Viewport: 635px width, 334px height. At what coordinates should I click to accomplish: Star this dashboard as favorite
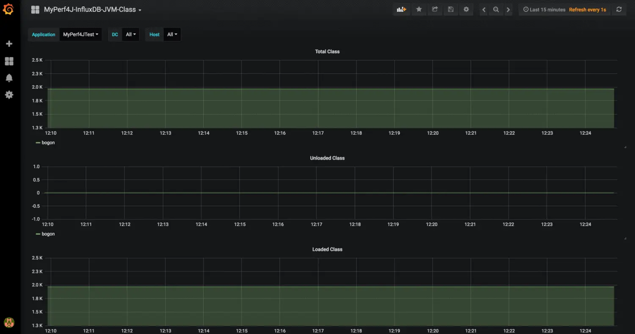click(x=419, y=9)
